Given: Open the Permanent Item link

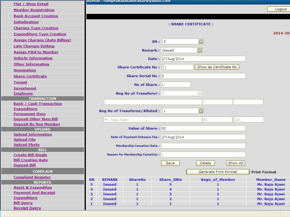Looking at the screenshot, I should [29, 114].
